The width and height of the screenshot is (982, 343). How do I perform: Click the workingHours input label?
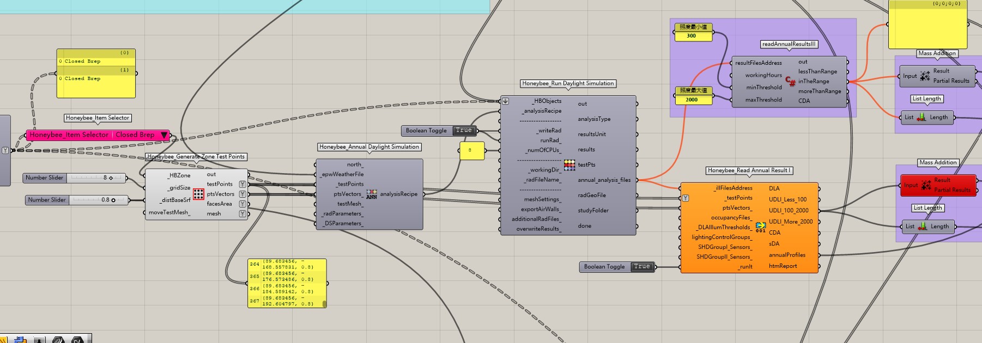point(763,75)
